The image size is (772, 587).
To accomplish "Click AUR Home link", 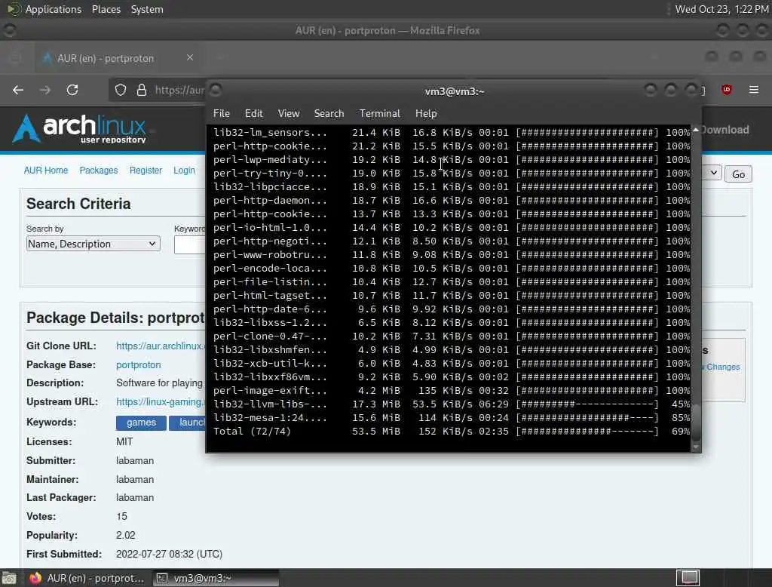I will pos(46,170).
